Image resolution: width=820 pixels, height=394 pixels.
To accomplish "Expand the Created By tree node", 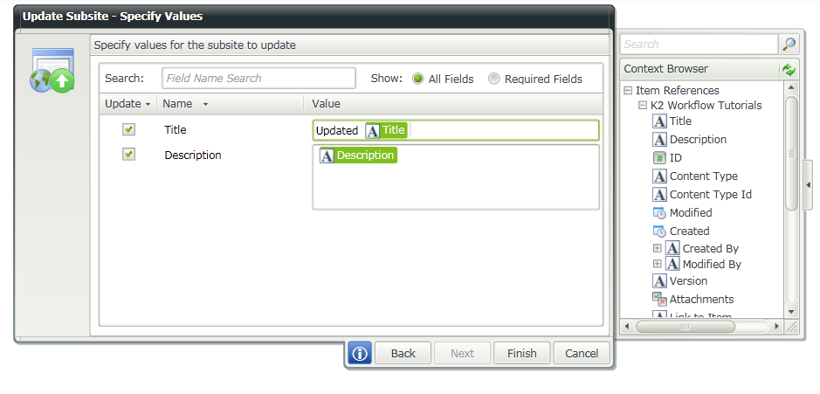I will pos(658,249).
